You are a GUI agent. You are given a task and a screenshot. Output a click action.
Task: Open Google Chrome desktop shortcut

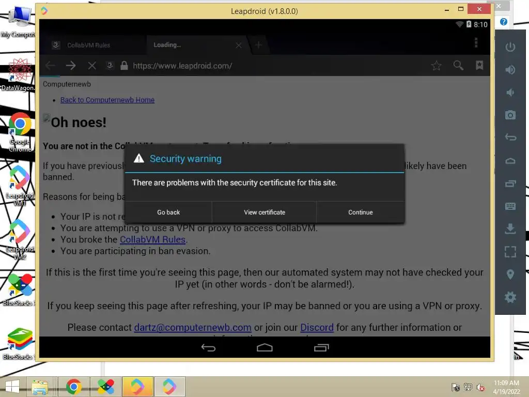tap(20, 132)
